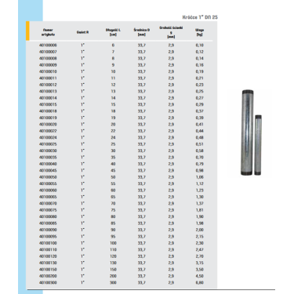Screen dimensions: 294x294
Task: Click article number 40100013
Action: pos(48,91)
